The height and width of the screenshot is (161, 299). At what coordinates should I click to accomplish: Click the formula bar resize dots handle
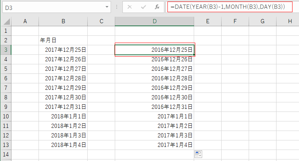(x=117, y=7)
